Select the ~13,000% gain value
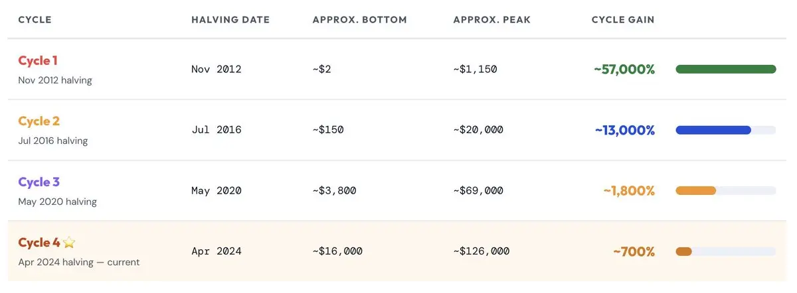The width and height of the screenshot is (797, 293). pyautogui.click(x=625, y=130)
